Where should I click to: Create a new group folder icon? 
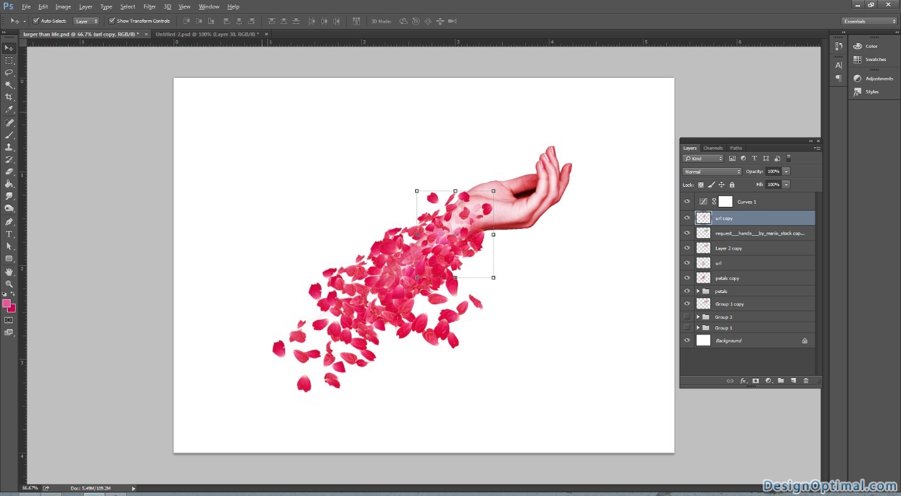pos(781,380)
